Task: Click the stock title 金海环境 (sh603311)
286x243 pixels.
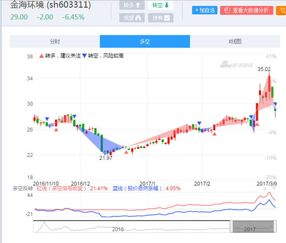Action: coord(50,5)
